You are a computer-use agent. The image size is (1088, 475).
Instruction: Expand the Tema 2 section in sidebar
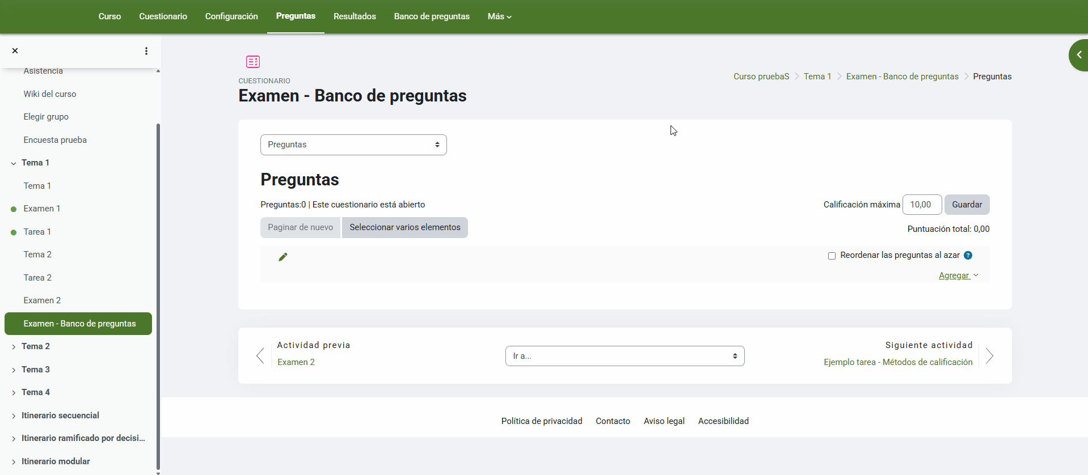(14, 347)
